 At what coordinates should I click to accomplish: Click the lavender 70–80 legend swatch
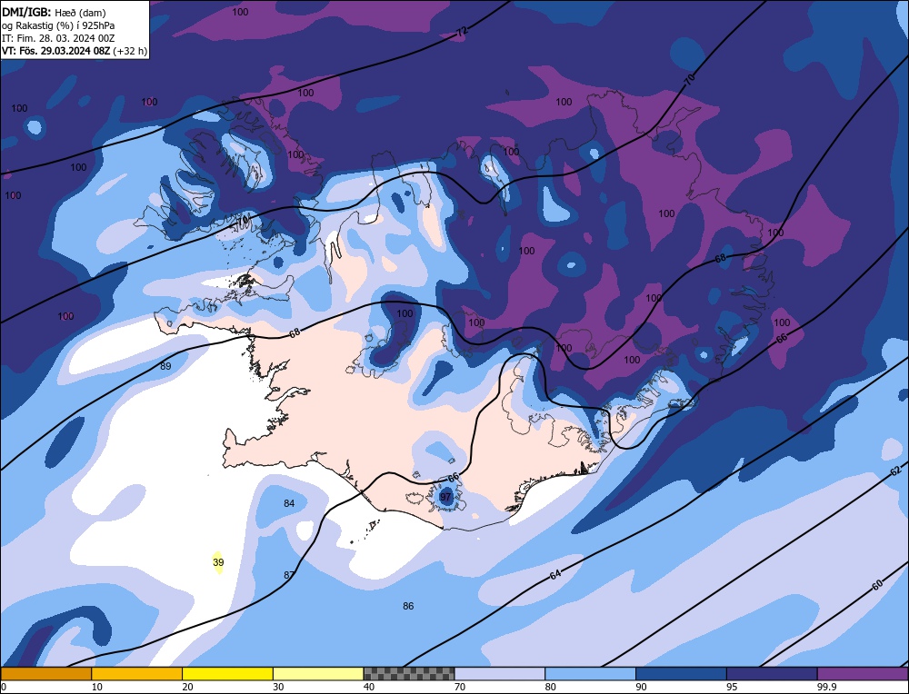500,674
